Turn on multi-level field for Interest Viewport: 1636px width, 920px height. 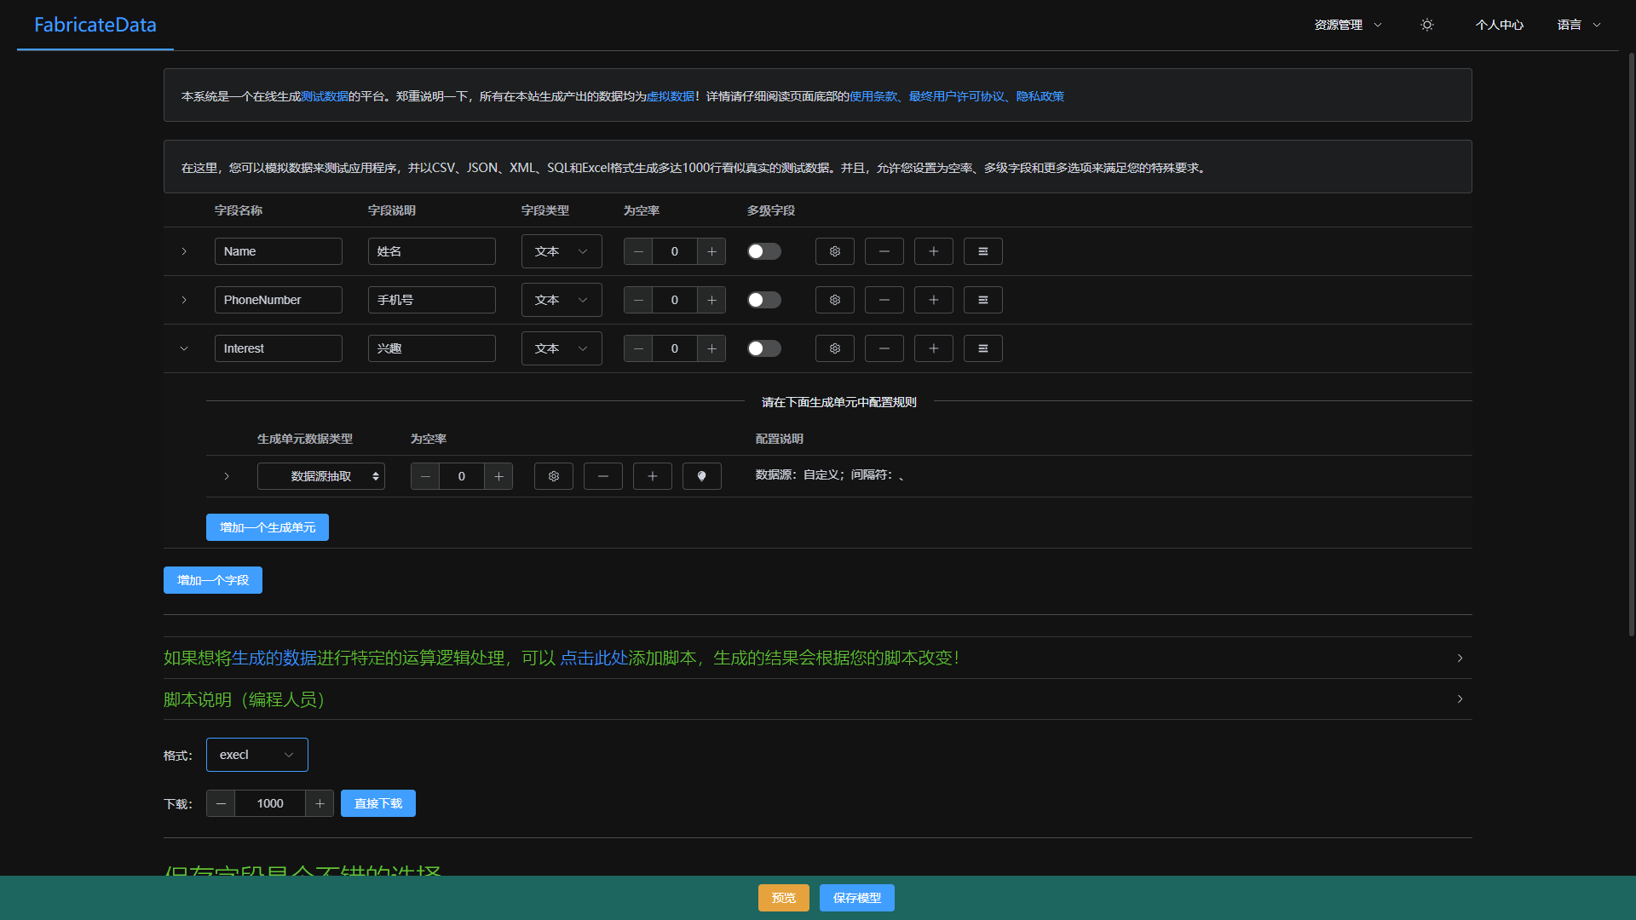[763, 348]
